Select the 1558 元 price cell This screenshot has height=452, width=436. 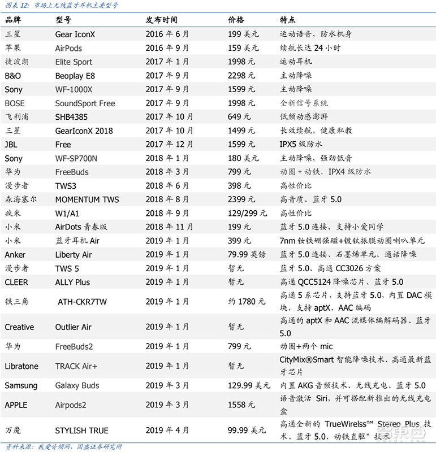[x=241, y=405]
